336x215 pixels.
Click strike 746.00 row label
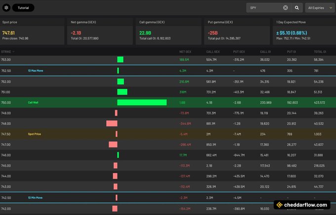[6, 155]
